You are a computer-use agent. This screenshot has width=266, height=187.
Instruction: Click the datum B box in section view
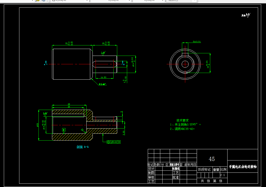(64, 130)
